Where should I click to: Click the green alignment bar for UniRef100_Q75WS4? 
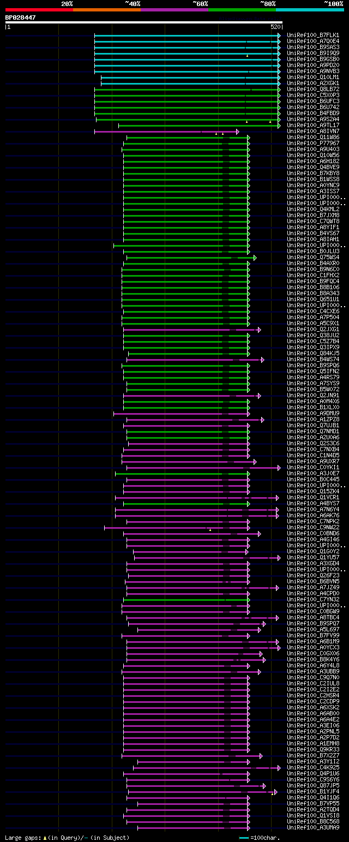tap(191, 258)
